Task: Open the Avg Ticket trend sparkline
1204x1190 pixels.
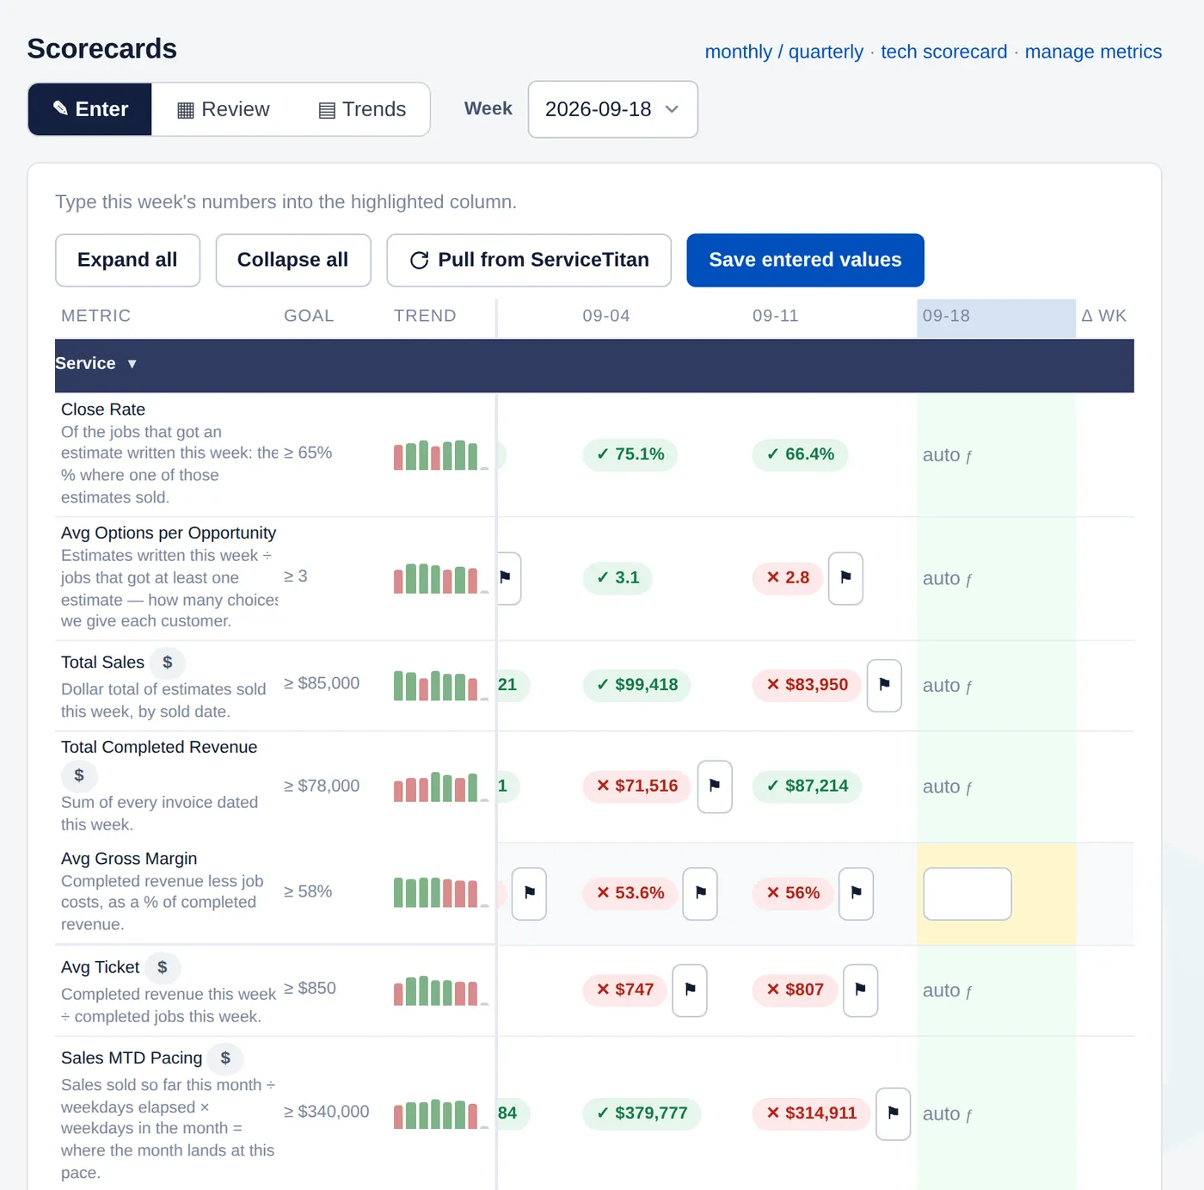Action: [x=440, y=990]
